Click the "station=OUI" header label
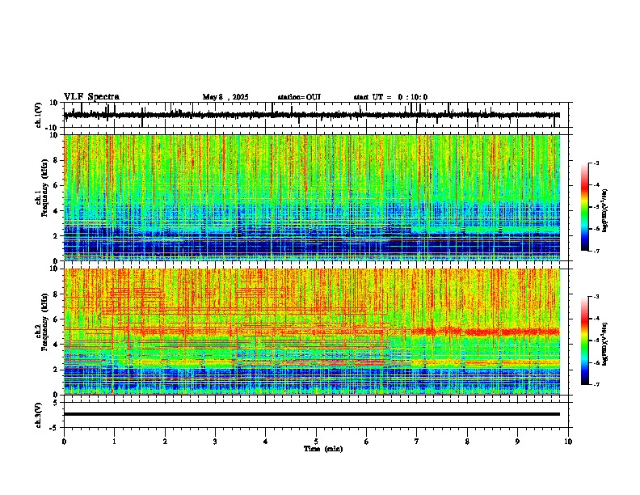Image resolution: width=640 pixels, height=495 pixels. point(299,97)
